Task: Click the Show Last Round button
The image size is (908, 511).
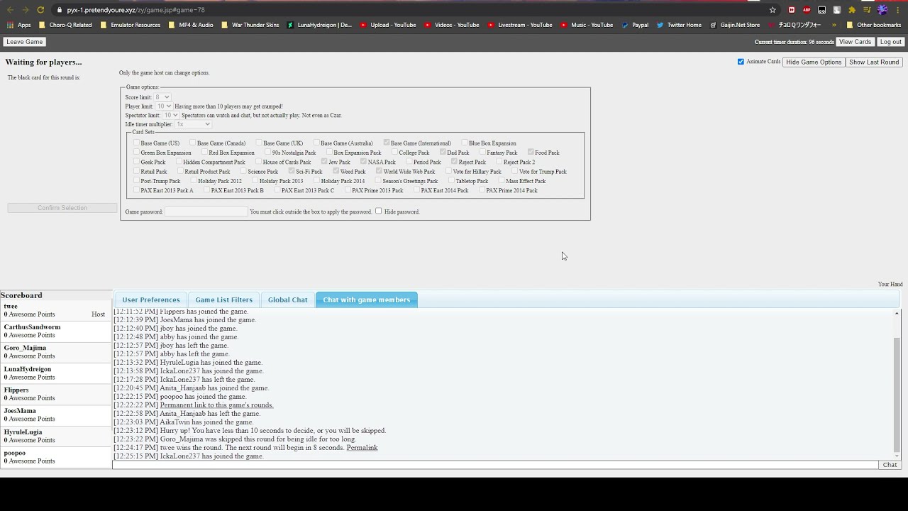Action: click(874, 62)
